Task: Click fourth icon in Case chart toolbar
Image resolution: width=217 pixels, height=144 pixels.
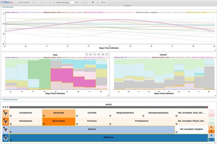Action: pos(99,54)
